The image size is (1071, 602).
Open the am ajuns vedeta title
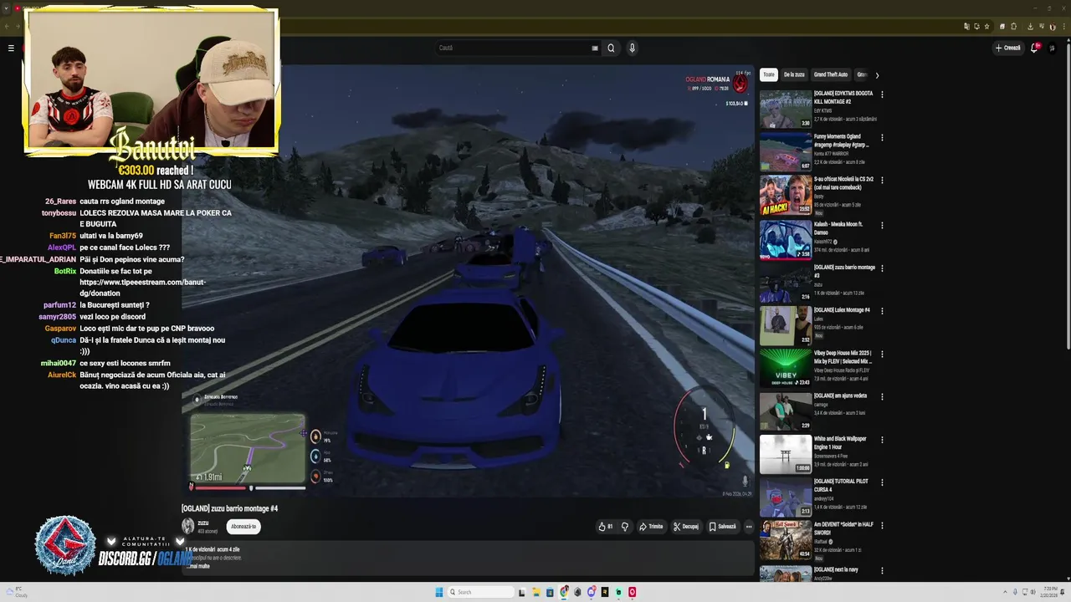[840, 395]
